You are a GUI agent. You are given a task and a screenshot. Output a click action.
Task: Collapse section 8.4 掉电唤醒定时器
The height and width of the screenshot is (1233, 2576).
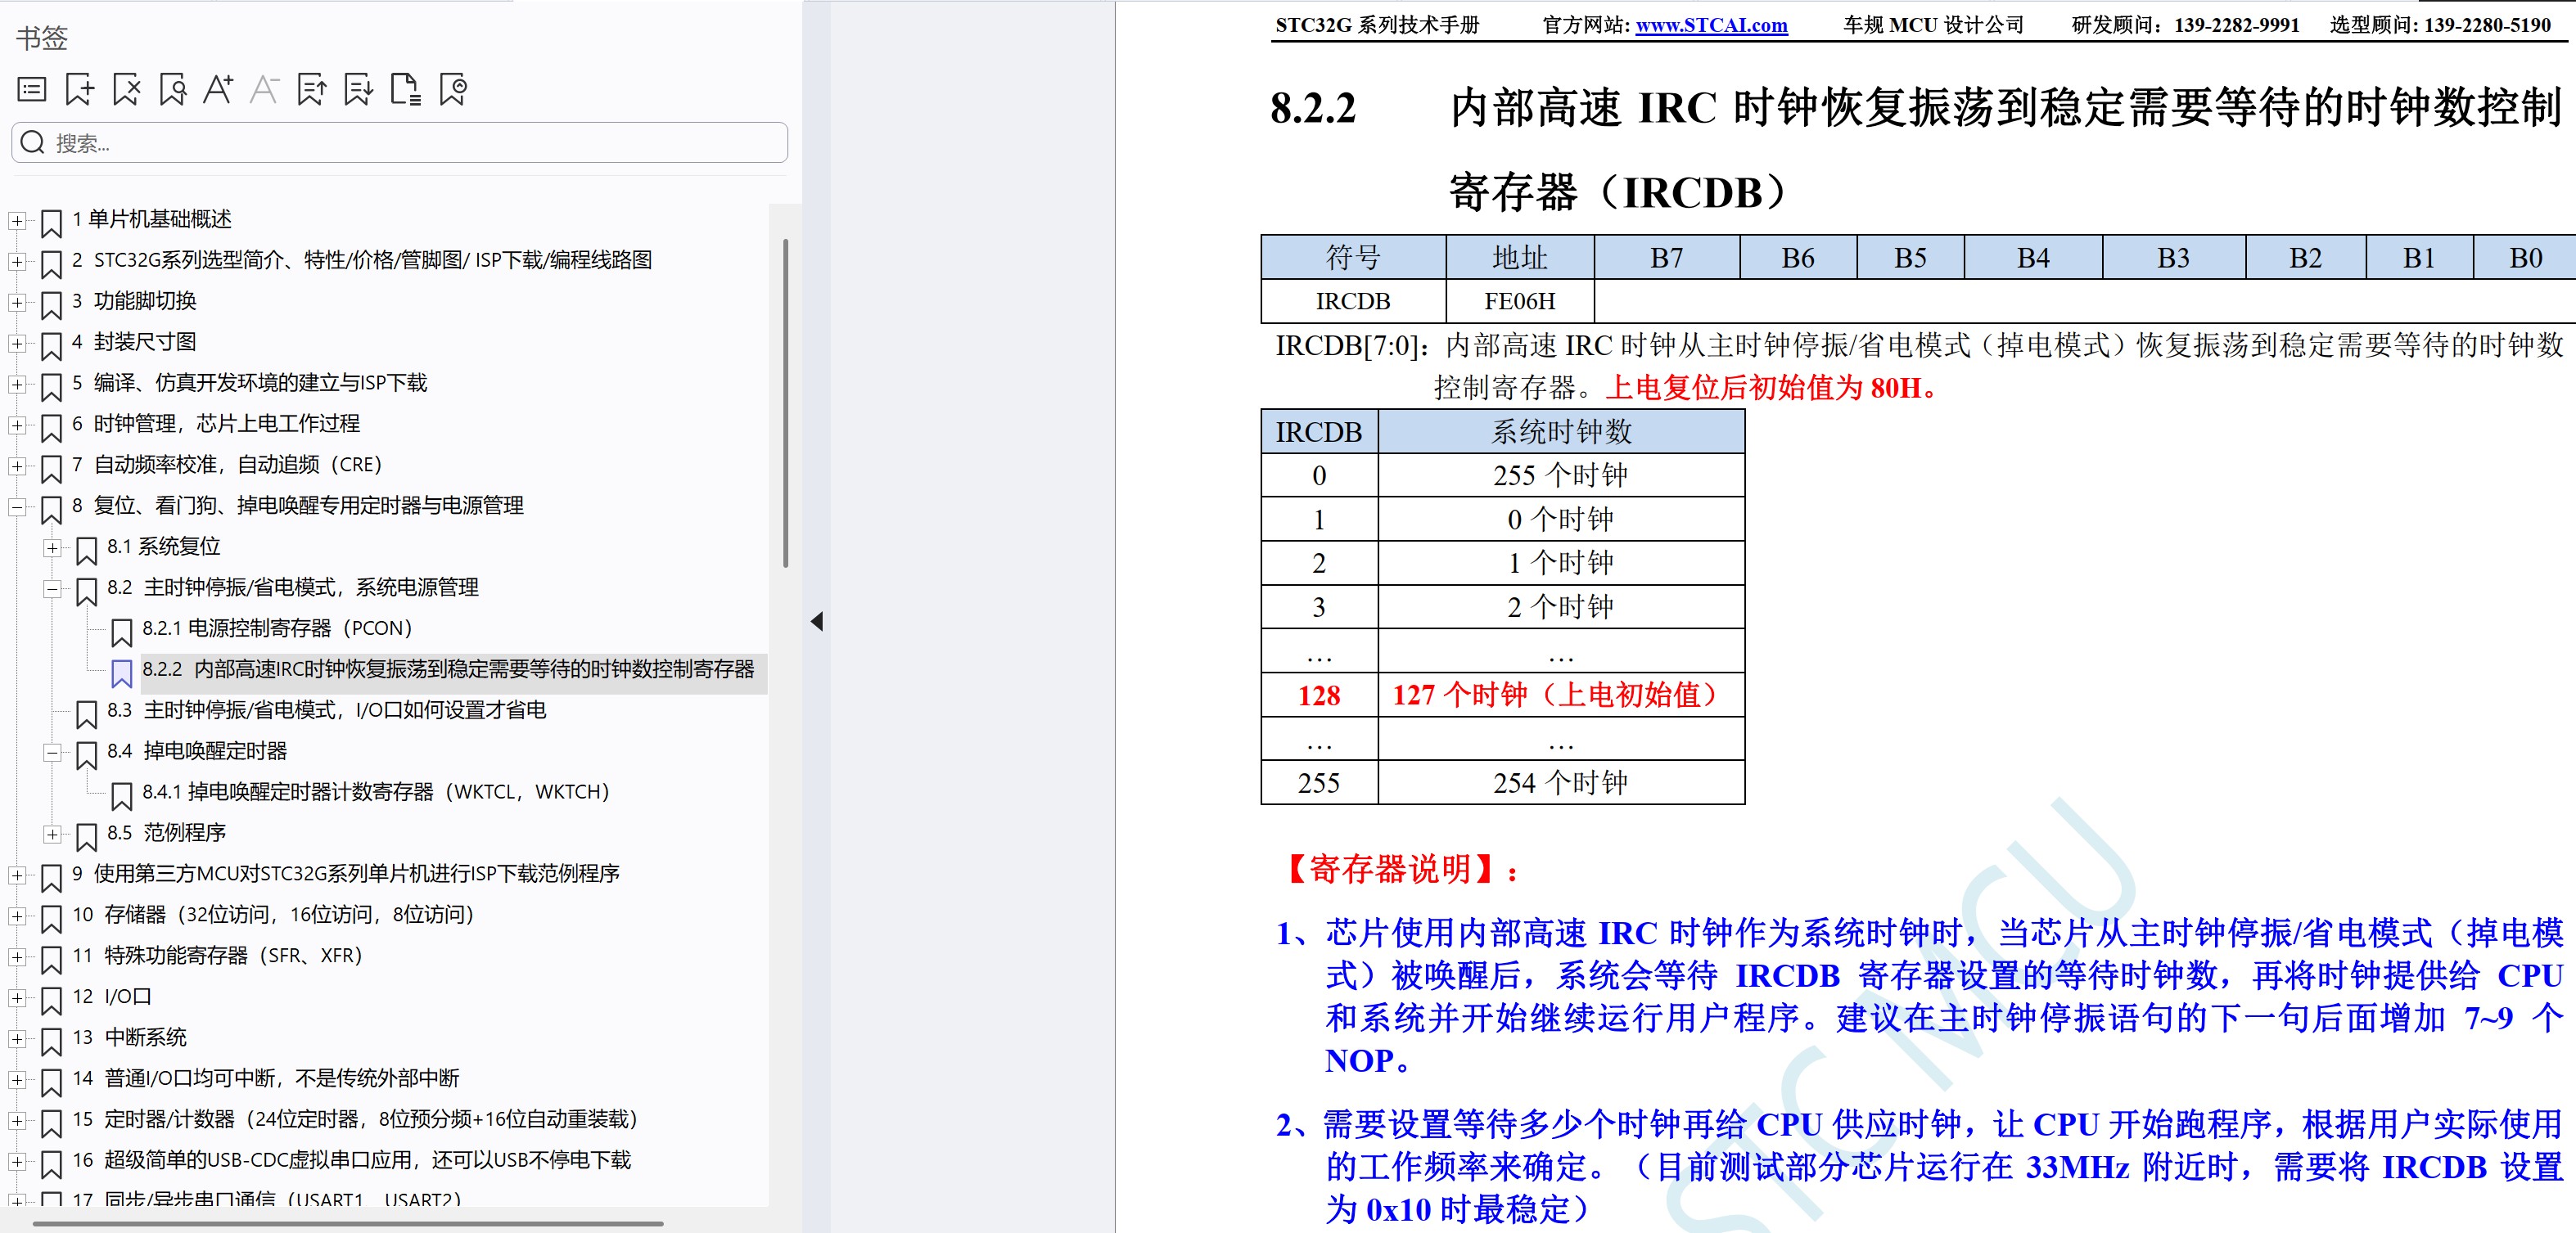tap(52, 753)
